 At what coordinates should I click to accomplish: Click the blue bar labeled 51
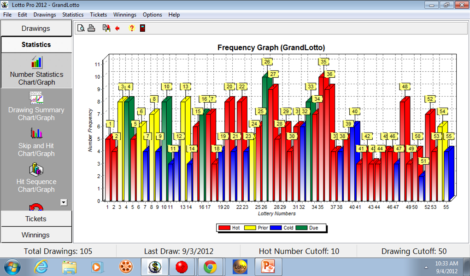coord(422,188)
